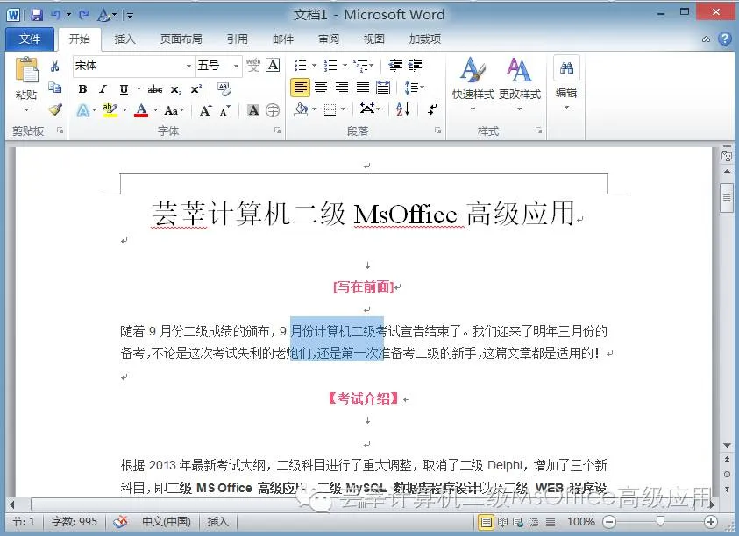Switch to the 视图 ribbon tab
This screenshot has height=536, width=739.
click(373, 39)
